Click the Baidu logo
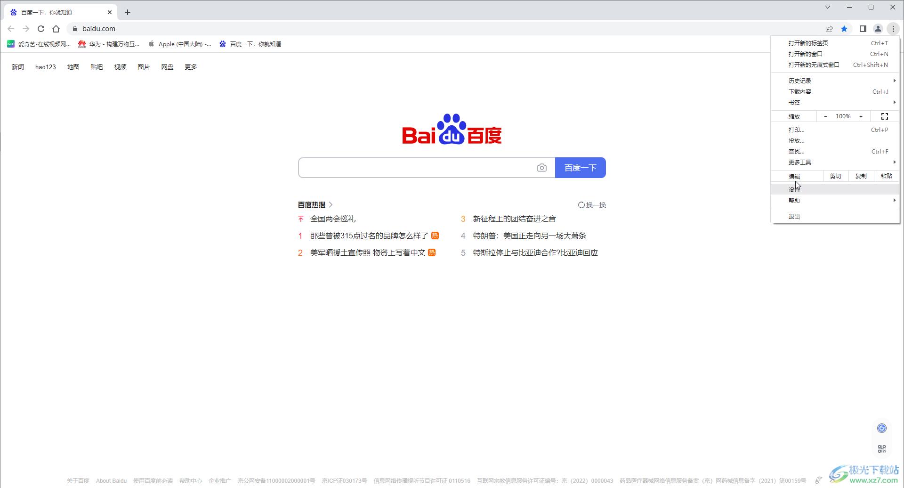This screenshot has width=904, height=488. (452, 129)
